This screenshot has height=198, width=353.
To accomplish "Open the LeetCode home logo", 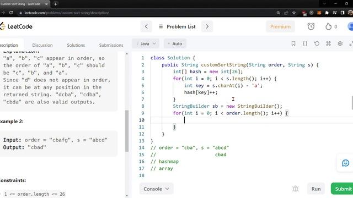I will click(16, 26).
